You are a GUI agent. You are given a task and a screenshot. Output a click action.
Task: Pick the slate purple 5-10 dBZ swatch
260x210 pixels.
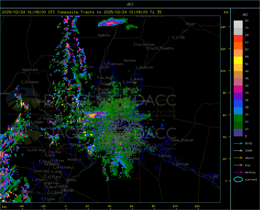pos(238,133)
